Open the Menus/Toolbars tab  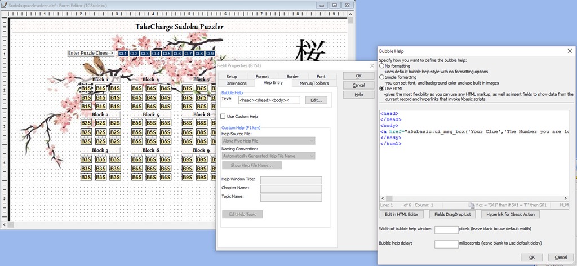314,83
